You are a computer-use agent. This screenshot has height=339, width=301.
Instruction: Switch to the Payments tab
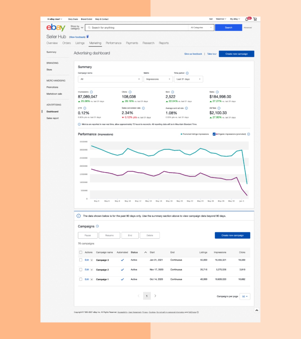tap(132, 43)
